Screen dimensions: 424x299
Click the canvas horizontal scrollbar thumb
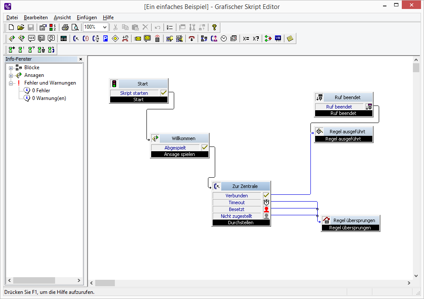tap(105, 283)
